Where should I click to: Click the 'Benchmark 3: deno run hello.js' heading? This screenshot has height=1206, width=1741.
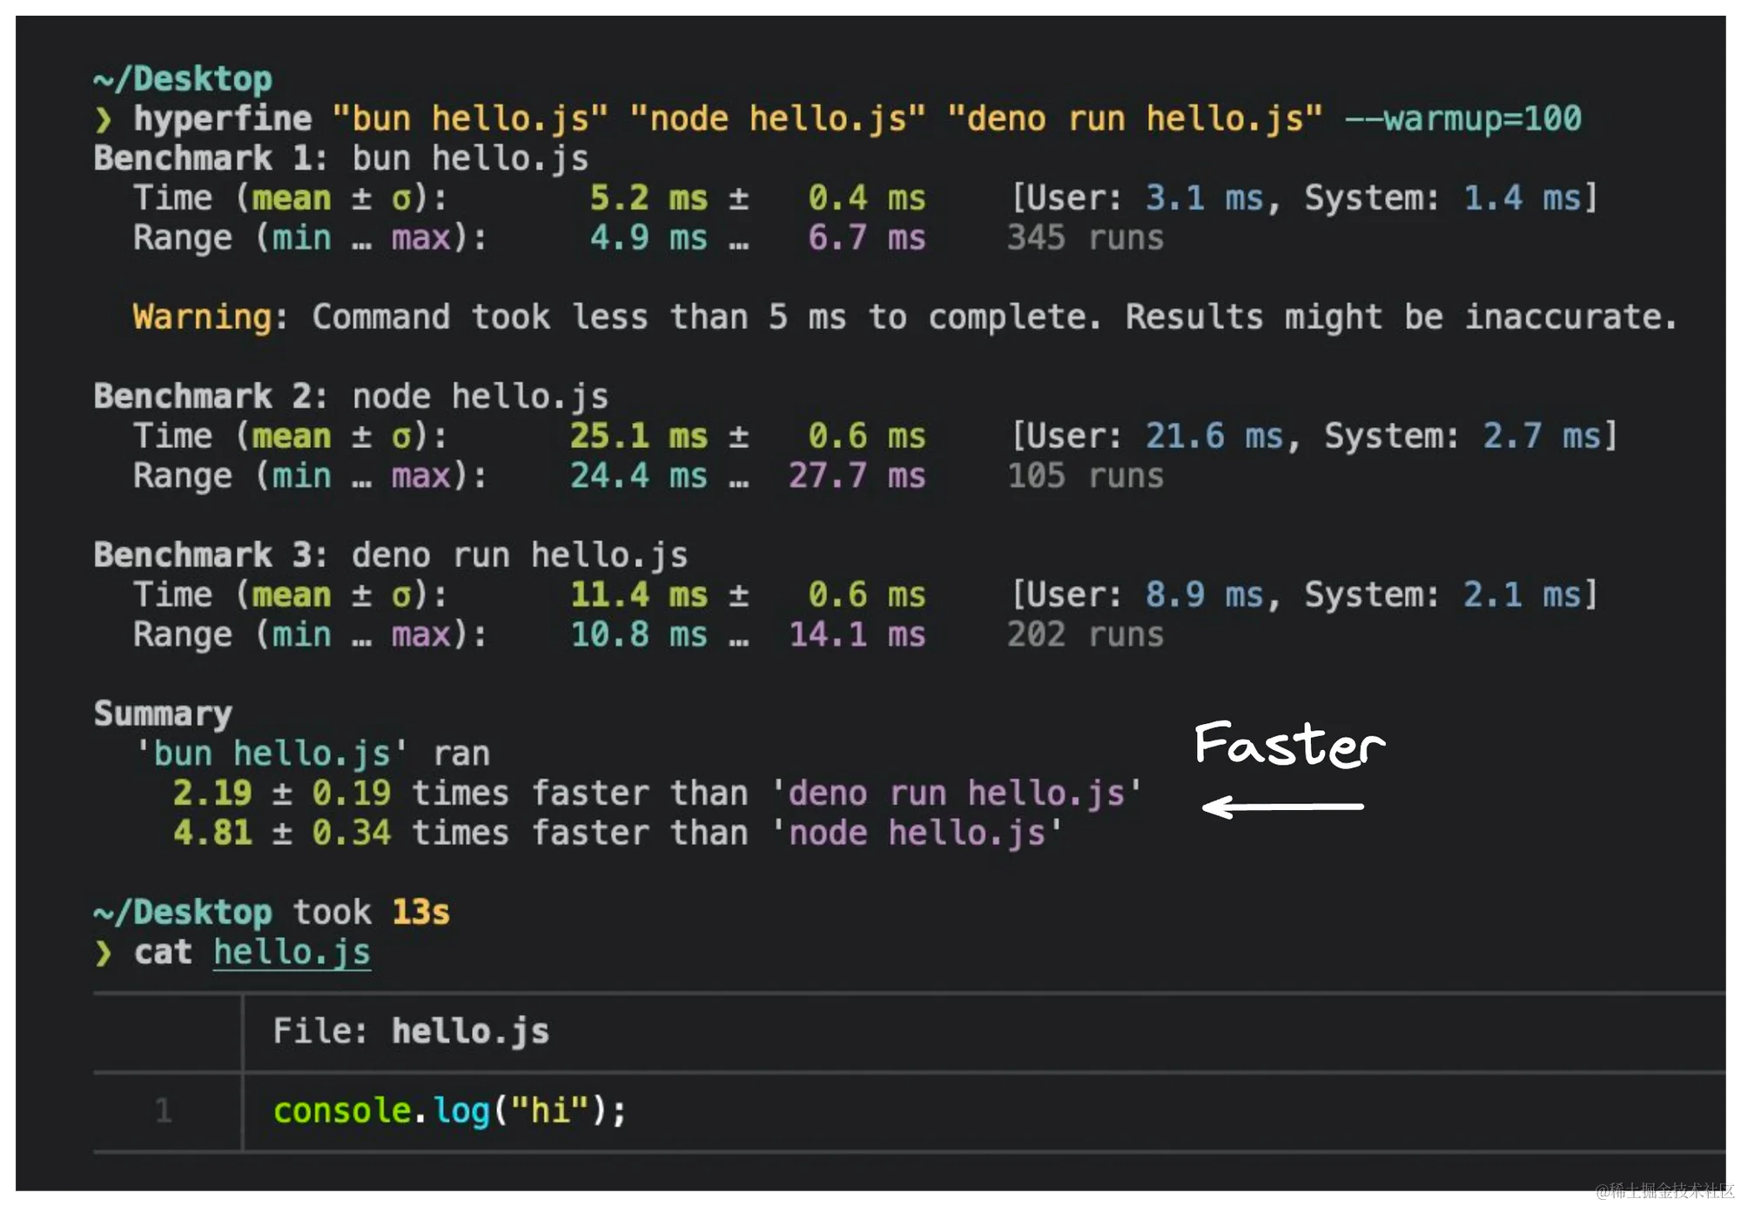click(391, 555)
